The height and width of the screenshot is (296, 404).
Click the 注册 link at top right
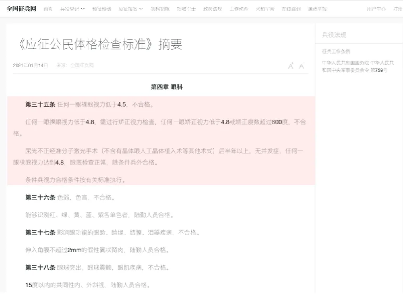coord(398,9)
